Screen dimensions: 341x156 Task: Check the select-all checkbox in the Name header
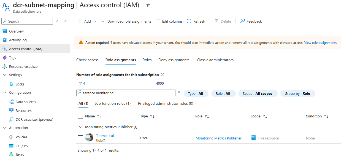[x=80, y=116]
